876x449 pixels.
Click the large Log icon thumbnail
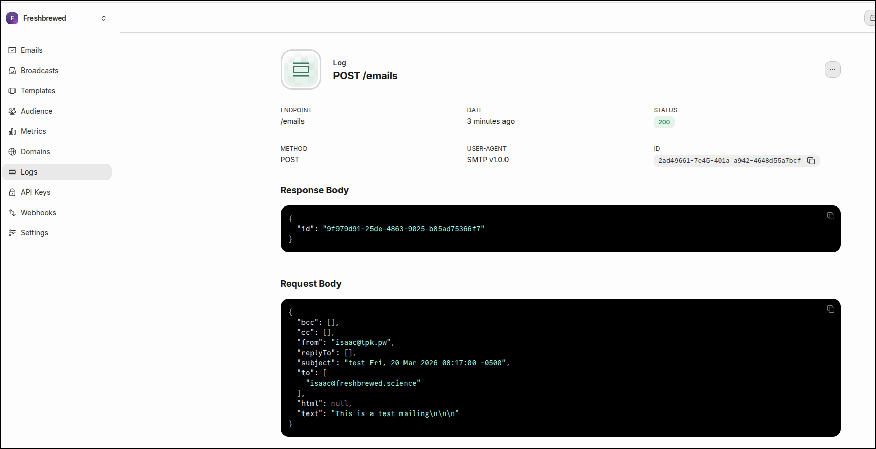point(301,70)
